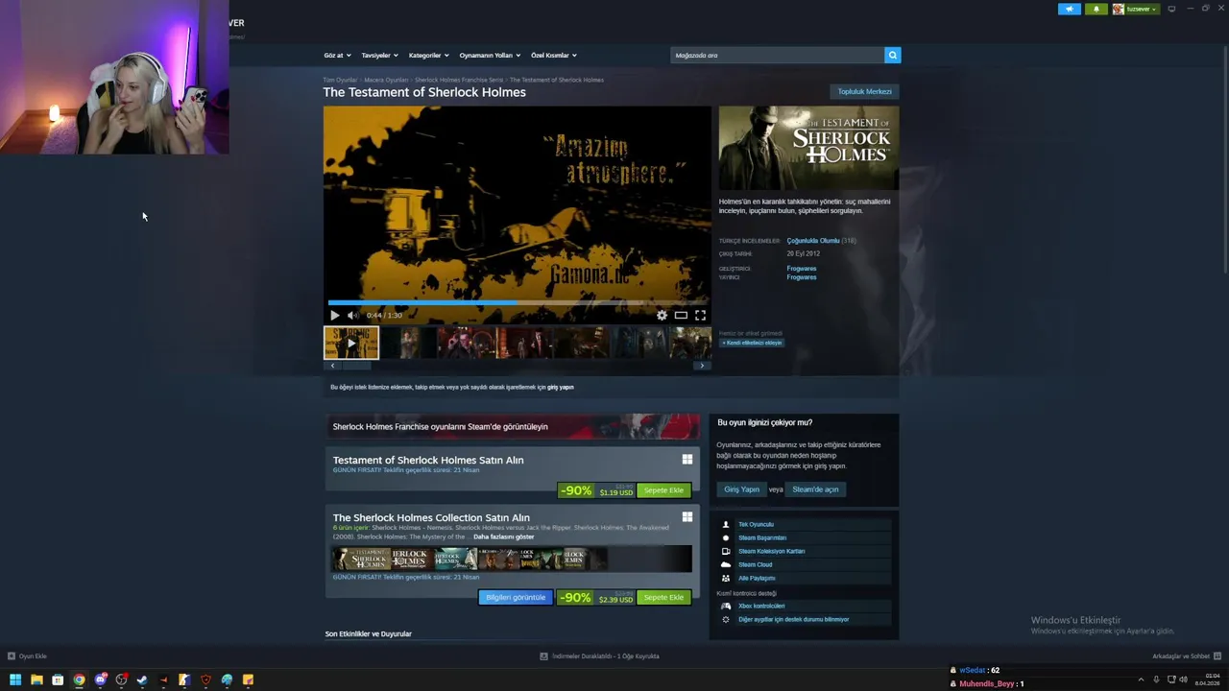
Task: Open the Tavsiyeler menu
Action: [x=379, y=56]
